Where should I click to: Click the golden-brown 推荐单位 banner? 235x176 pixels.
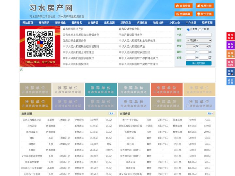(35, 103)
